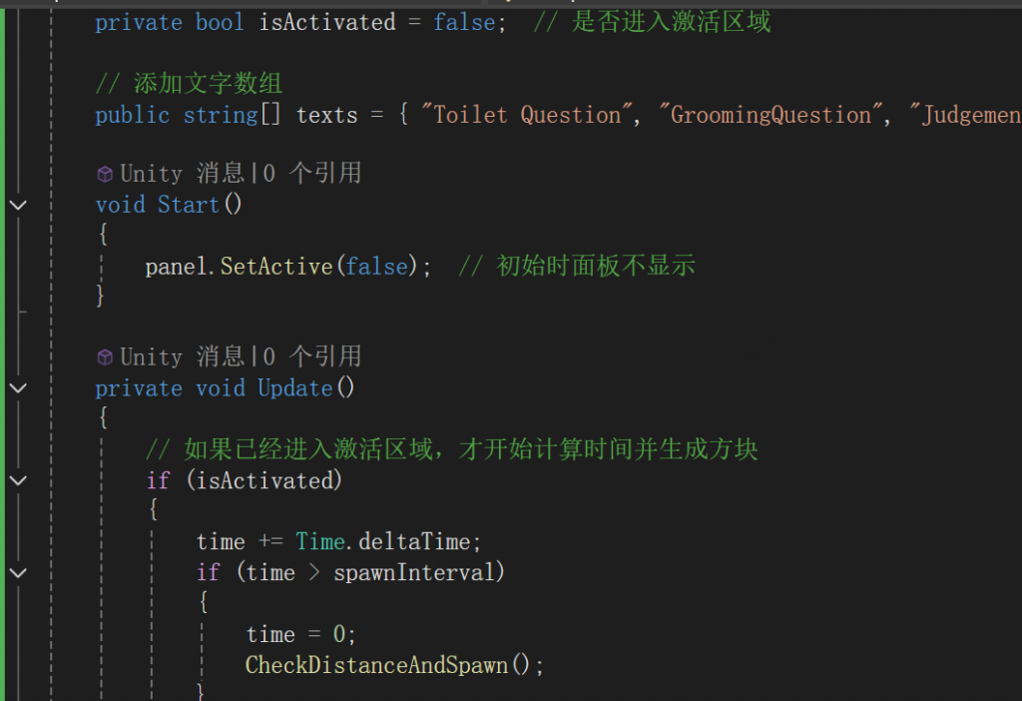The height and width of the screenshot is (701, 1022).
Task: Collapse the if (isActivated) block
Action: coord(18,481)
